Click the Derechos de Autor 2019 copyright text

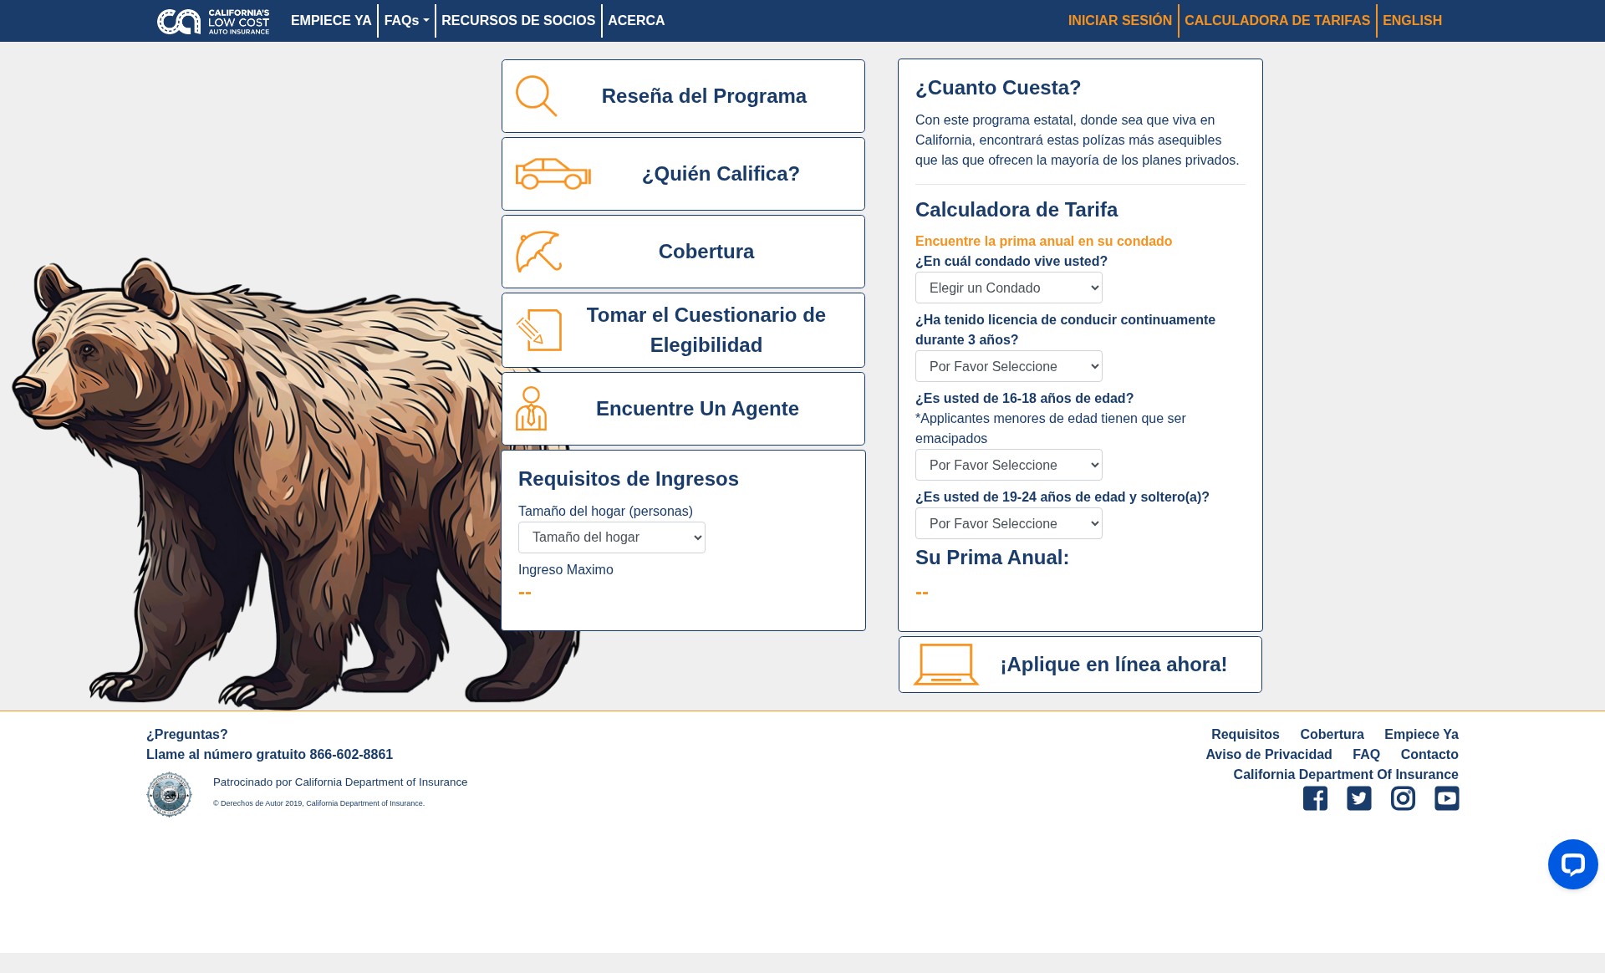(x=318, y=803)
